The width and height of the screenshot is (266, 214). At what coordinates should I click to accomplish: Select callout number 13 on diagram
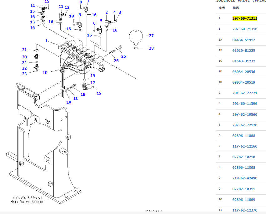pyautogui.click(x=33, y=22)
